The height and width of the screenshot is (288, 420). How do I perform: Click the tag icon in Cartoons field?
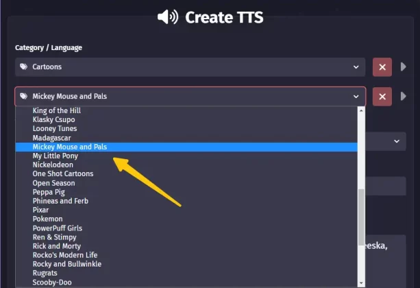click(23, 67)
